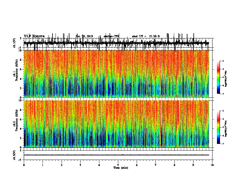Click ch.2 frequency tick label "4"
This screenshot has width=239, height=185.
pos(21,129)
